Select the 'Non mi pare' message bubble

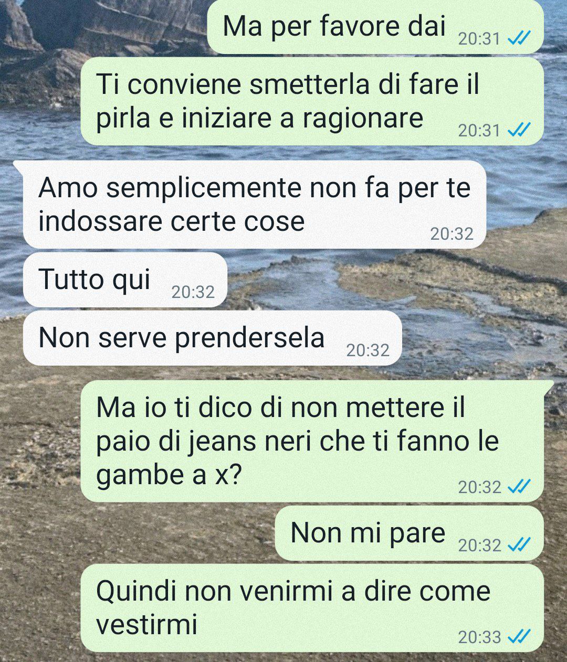coord(409,533)
